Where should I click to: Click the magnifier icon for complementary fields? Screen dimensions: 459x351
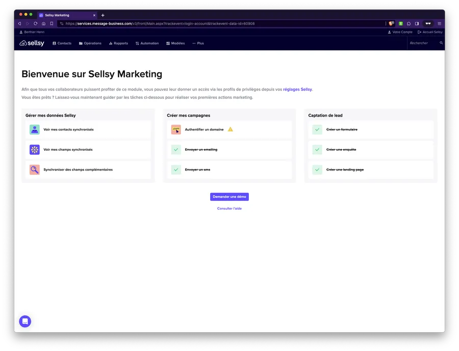tap(35, 170)
